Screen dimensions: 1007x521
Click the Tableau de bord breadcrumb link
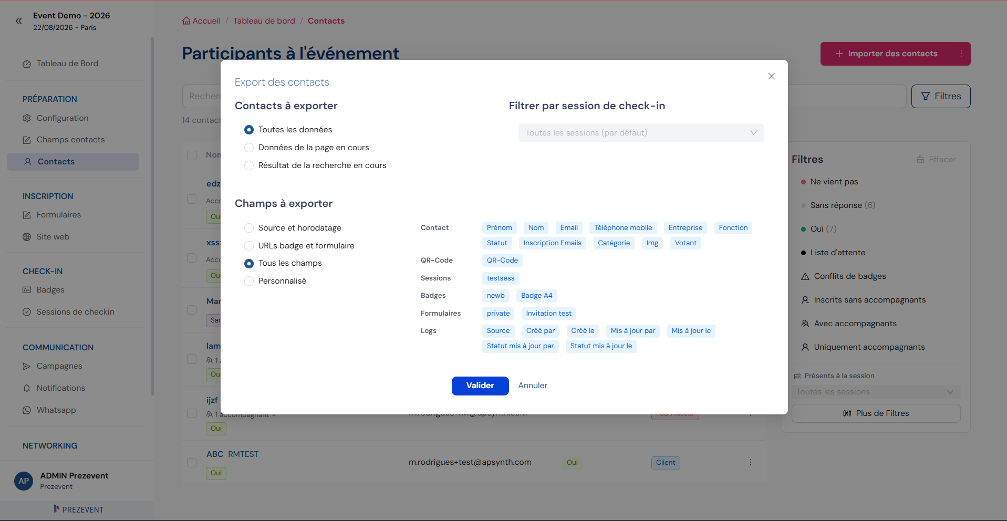click(x=264, y=21)
